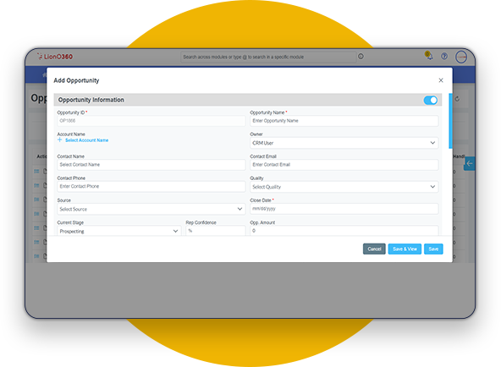Click the Save button
The height and width of the screenshot is (367, 501).
(433, 249)
